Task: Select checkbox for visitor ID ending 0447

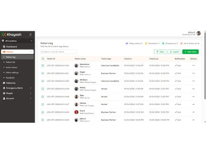Action: tap(43, 104)
